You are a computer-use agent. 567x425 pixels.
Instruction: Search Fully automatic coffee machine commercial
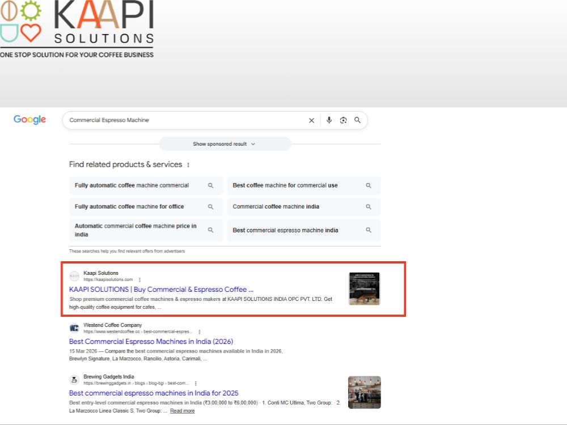click(146, 185)
